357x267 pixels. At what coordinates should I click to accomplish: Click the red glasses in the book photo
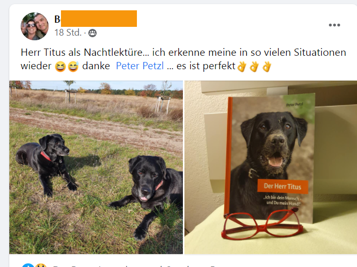click(x=262, y=224)
